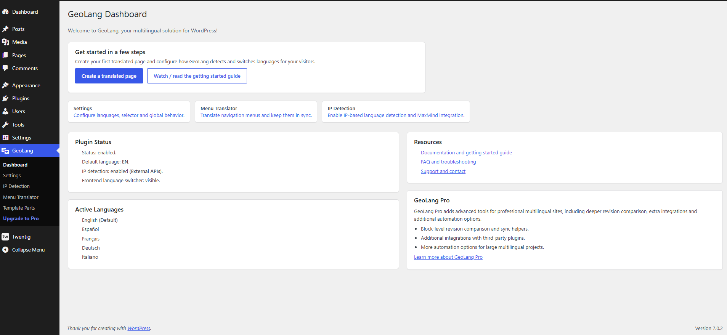Click the Comments bubble icon
Image resolution: width=727 pixels, height=335 pixels.
(x=5, y=68)
